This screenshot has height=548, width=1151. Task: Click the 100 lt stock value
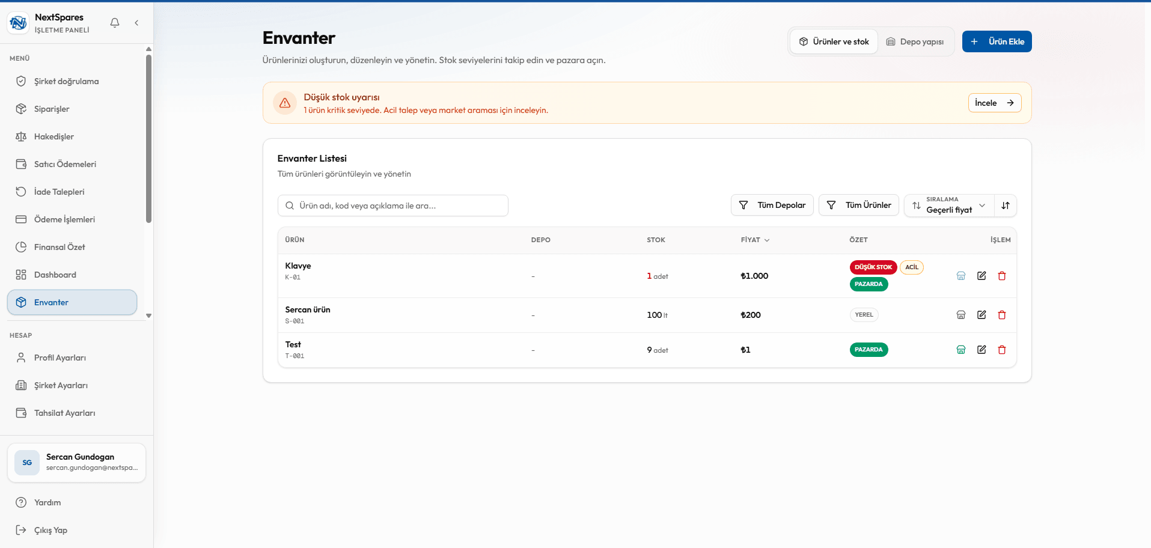point(657,315)
